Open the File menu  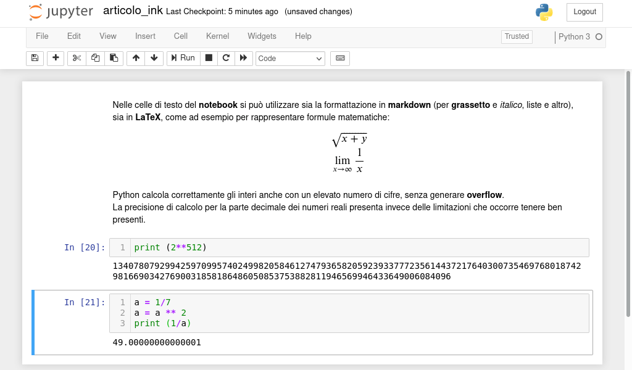[42, 36]
